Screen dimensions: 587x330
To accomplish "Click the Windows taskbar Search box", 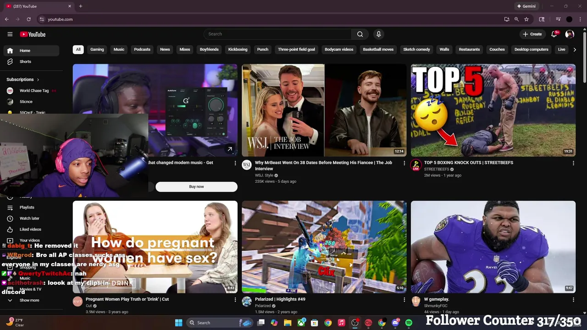I will coord(220,323).
